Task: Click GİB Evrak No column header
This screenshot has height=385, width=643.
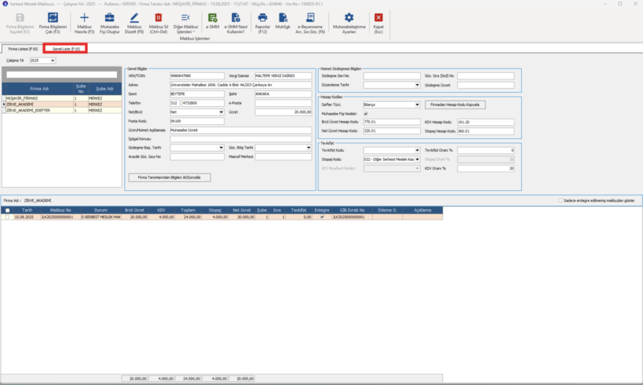Action: pyautogui.click(x=352, y=210)
